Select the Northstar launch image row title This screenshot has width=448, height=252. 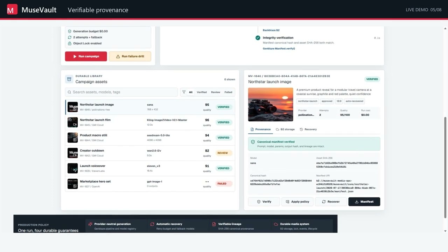(x=97, y=105)
